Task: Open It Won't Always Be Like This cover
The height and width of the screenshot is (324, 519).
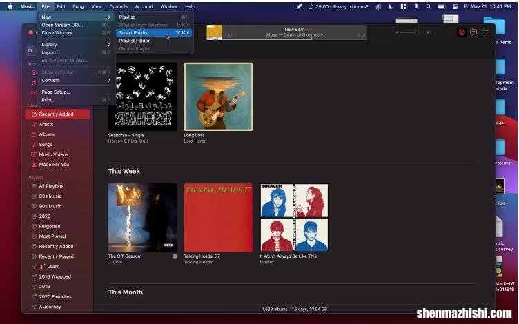Action: 294,218
